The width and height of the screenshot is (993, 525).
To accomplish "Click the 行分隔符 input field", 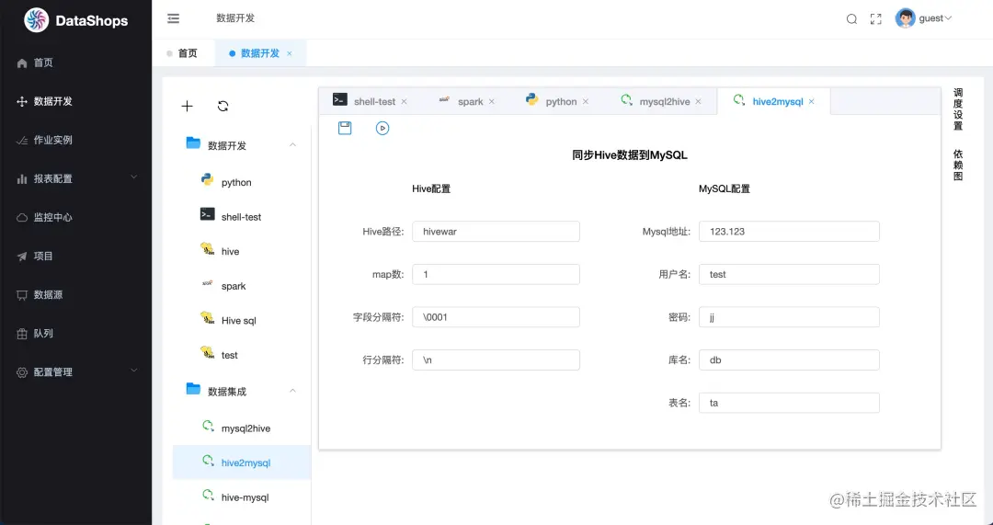I will (496, 360).
